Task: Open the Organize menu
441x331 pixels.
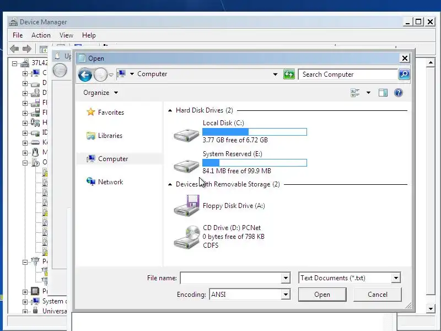Action: [x=100, y=93]
